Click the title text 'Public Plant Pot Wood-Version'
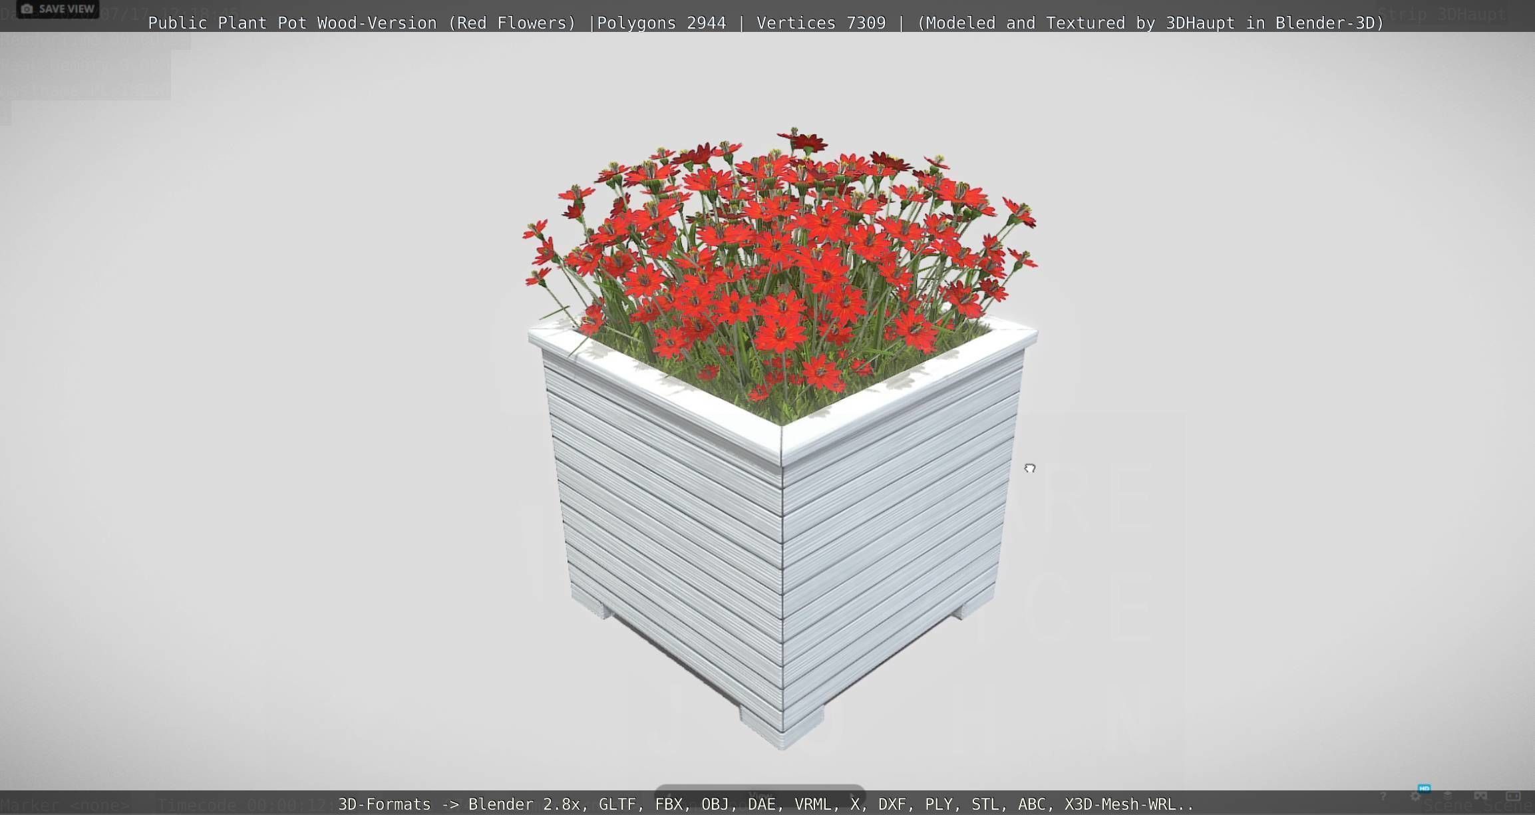Image resolution: width=1535 pixels, height=815 pixels. [292, 23]
